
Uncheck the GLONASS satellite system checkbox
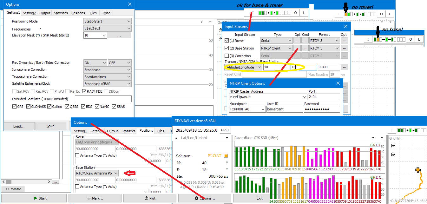pos(28,107)
